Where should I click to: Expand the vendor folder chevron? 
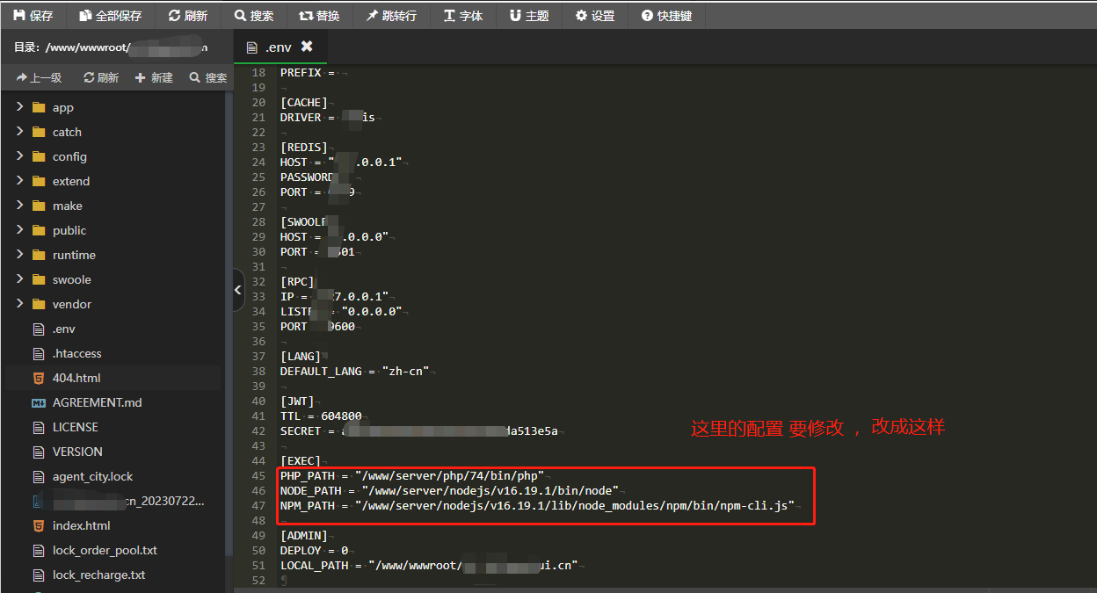(19, 304)
